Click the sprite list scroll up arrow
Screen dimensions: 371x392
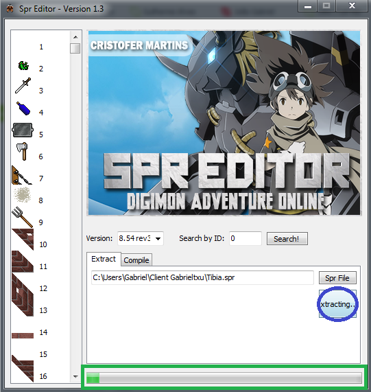point(75,37)
